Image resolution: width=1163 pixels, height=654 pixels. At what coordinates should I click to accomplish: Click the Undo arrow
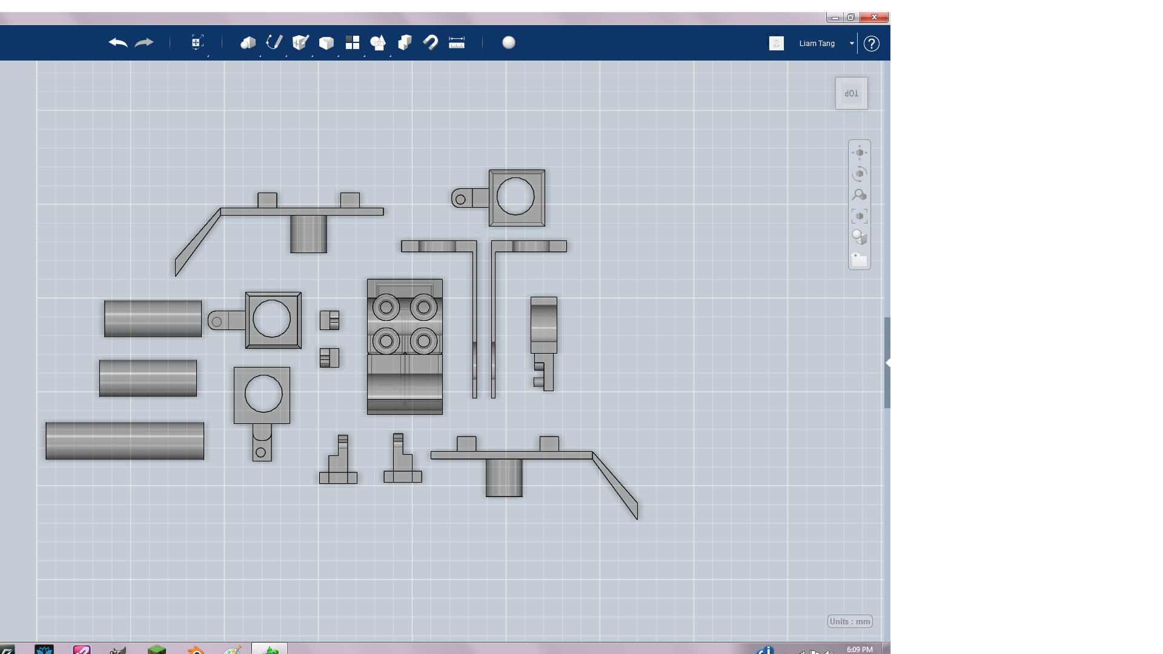pyautogui.click(x=119, y=42)
